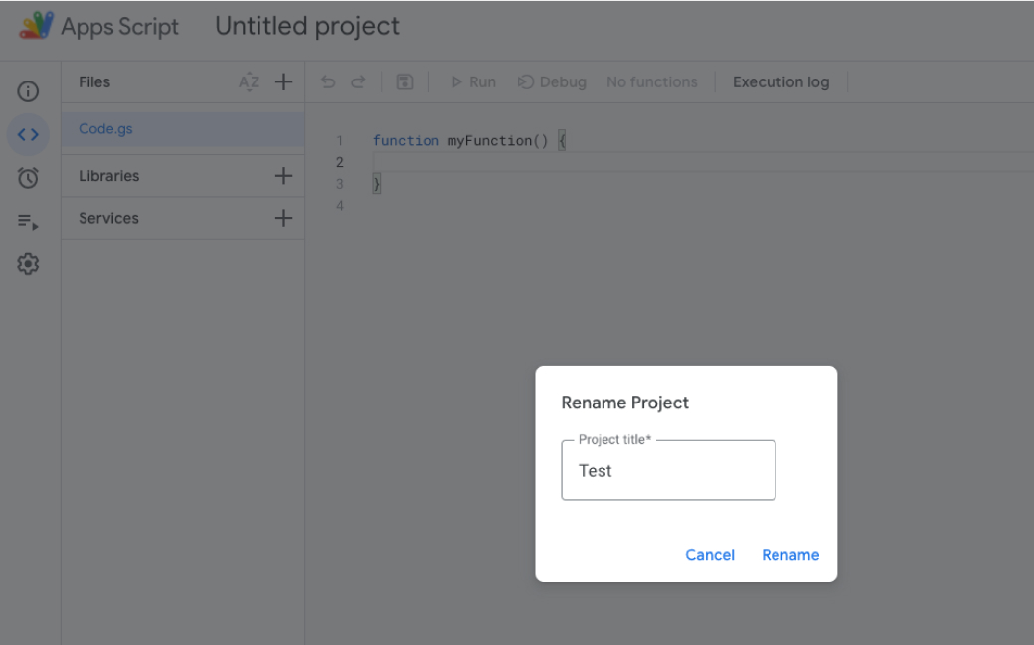Add a library using its plus icon
Image resolution: width=1034 pixels, height=645 pixels.
pyautogui.click(x=283, y=175)
